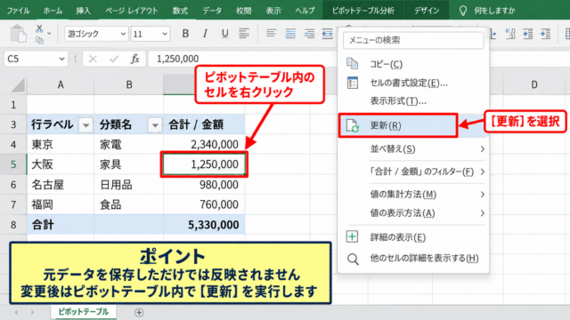Select column A header
This screenshot has height=320, width=570.
pos(61,84)
